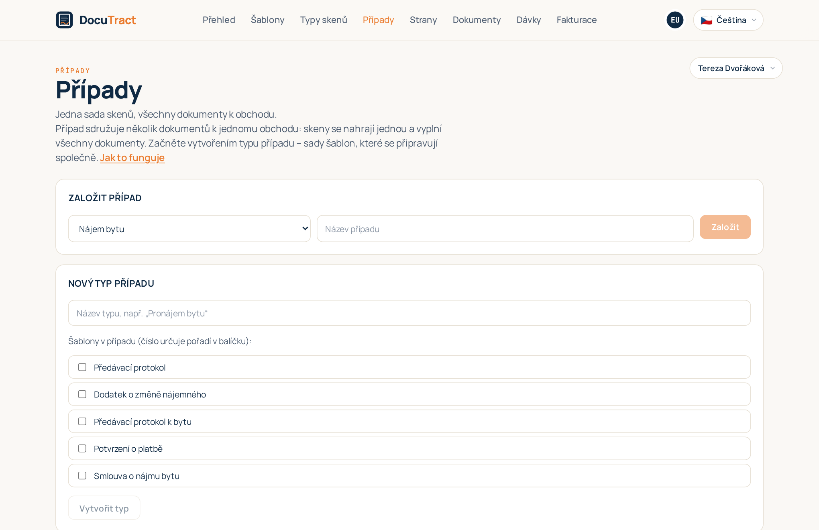Viewport: 819px width, 530px height.
Task: Go to the Šablony tab
Action: click(x=267, y=20)
